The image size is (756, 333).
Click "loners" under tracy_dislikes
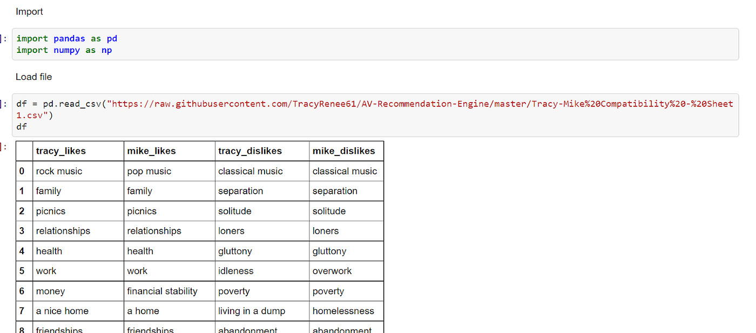[231, 231]
